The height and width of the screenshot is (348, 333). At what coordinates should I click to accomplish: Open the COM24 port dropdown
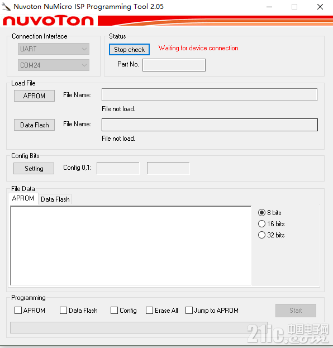point(54,65)
